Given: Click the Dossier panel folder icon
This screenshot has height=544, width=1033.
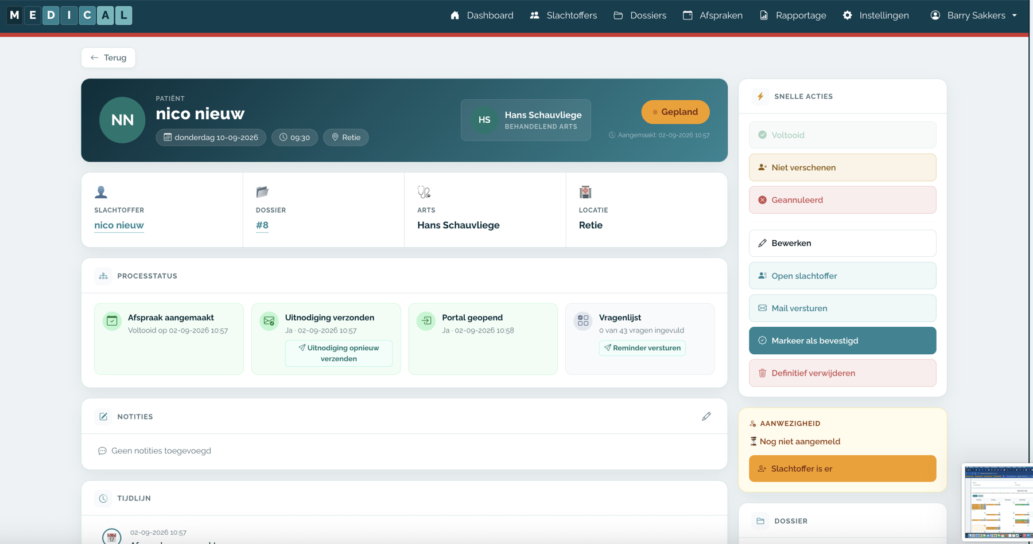Looking at the screenshot, I should pos(760,521).
